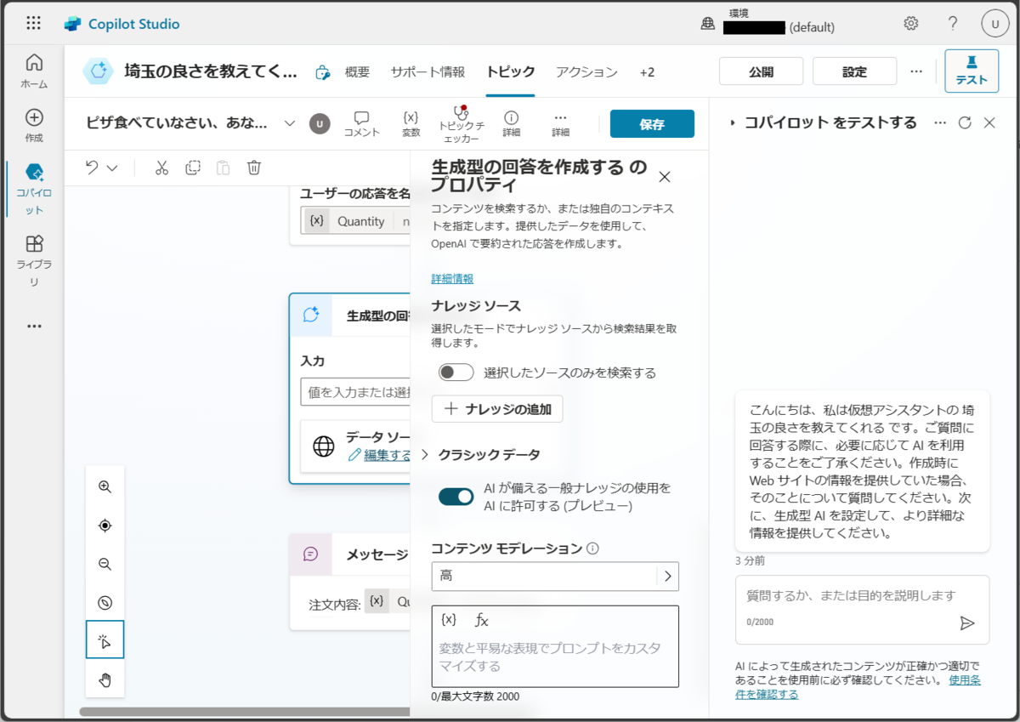
Task: Switch to the アクション tab
Action: (586, 72)
